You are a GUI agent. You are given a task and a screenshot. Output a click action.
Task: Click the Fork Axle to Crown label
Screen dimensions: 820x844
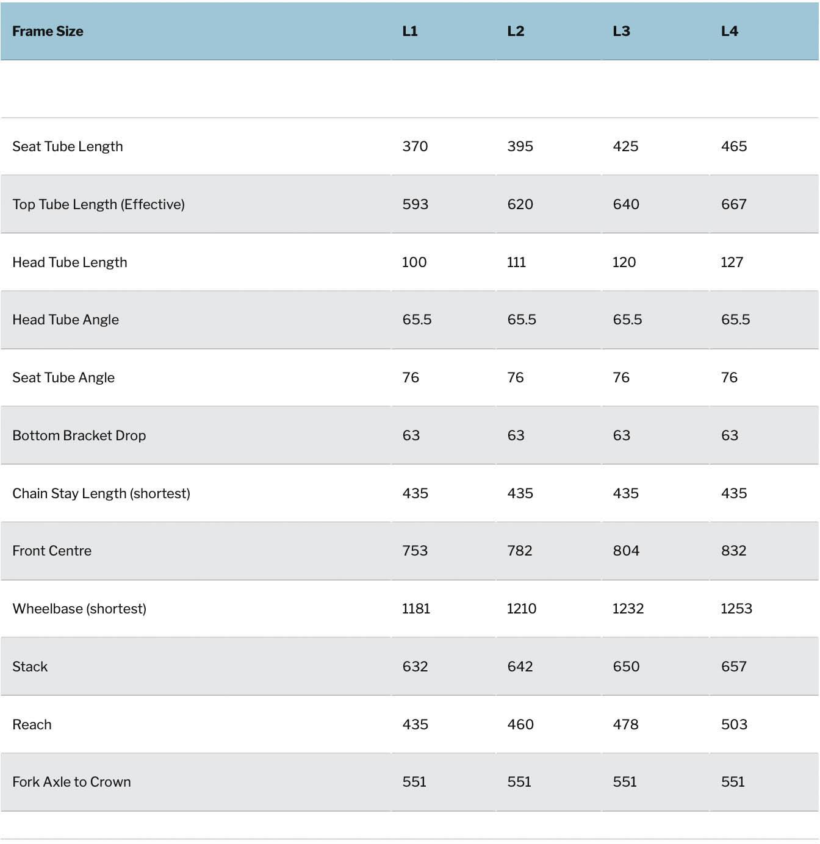tap(71, 782)
